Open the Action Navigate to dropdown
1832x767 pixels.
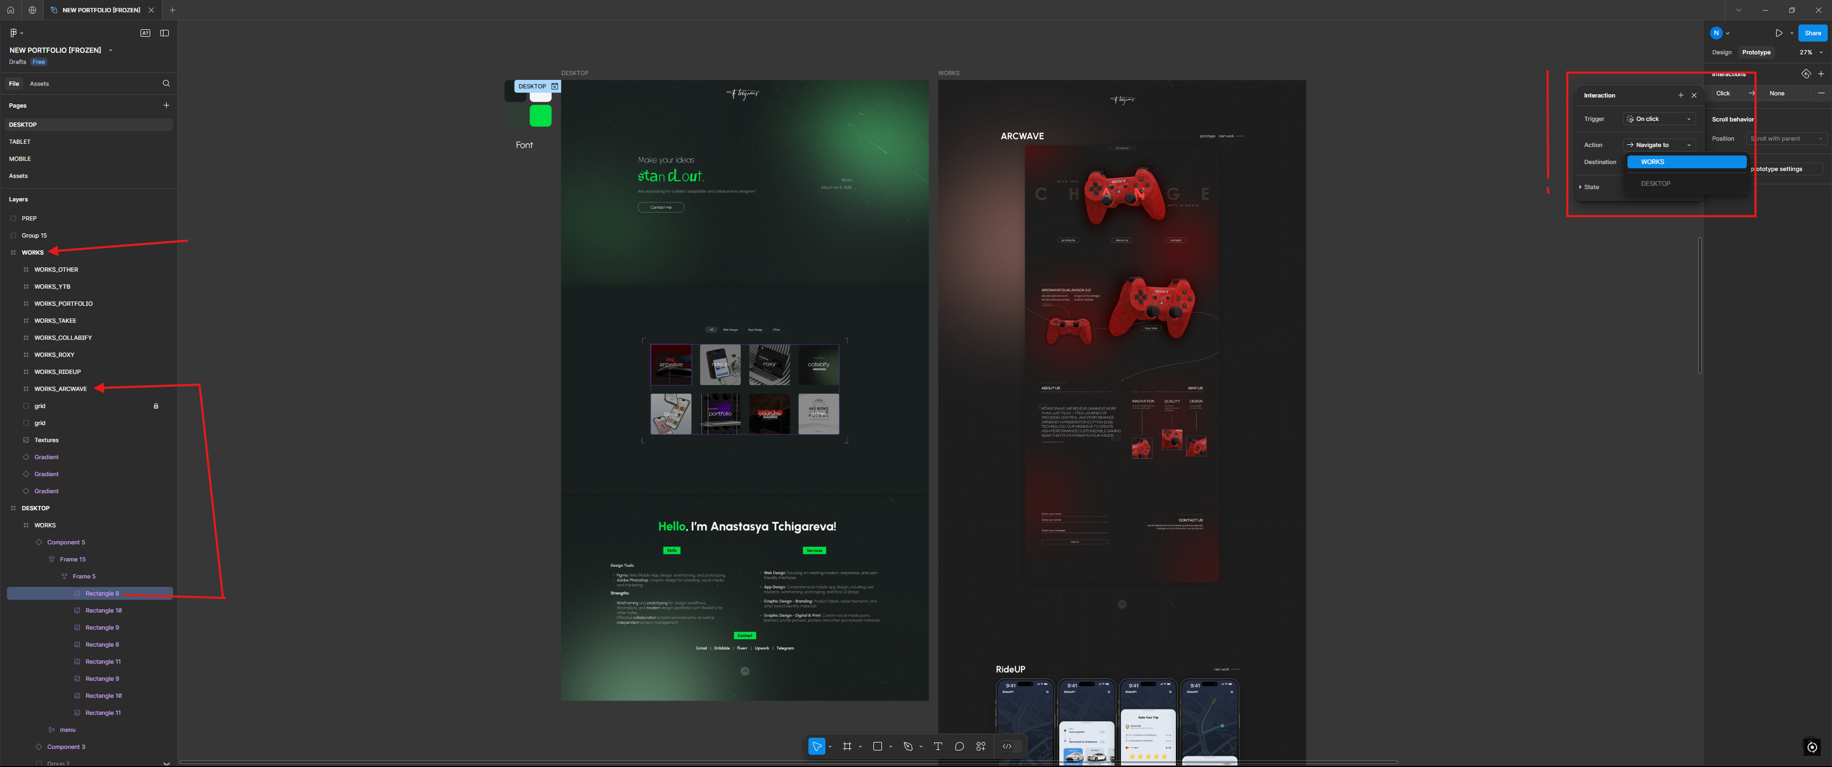(x=1659, y=145)
